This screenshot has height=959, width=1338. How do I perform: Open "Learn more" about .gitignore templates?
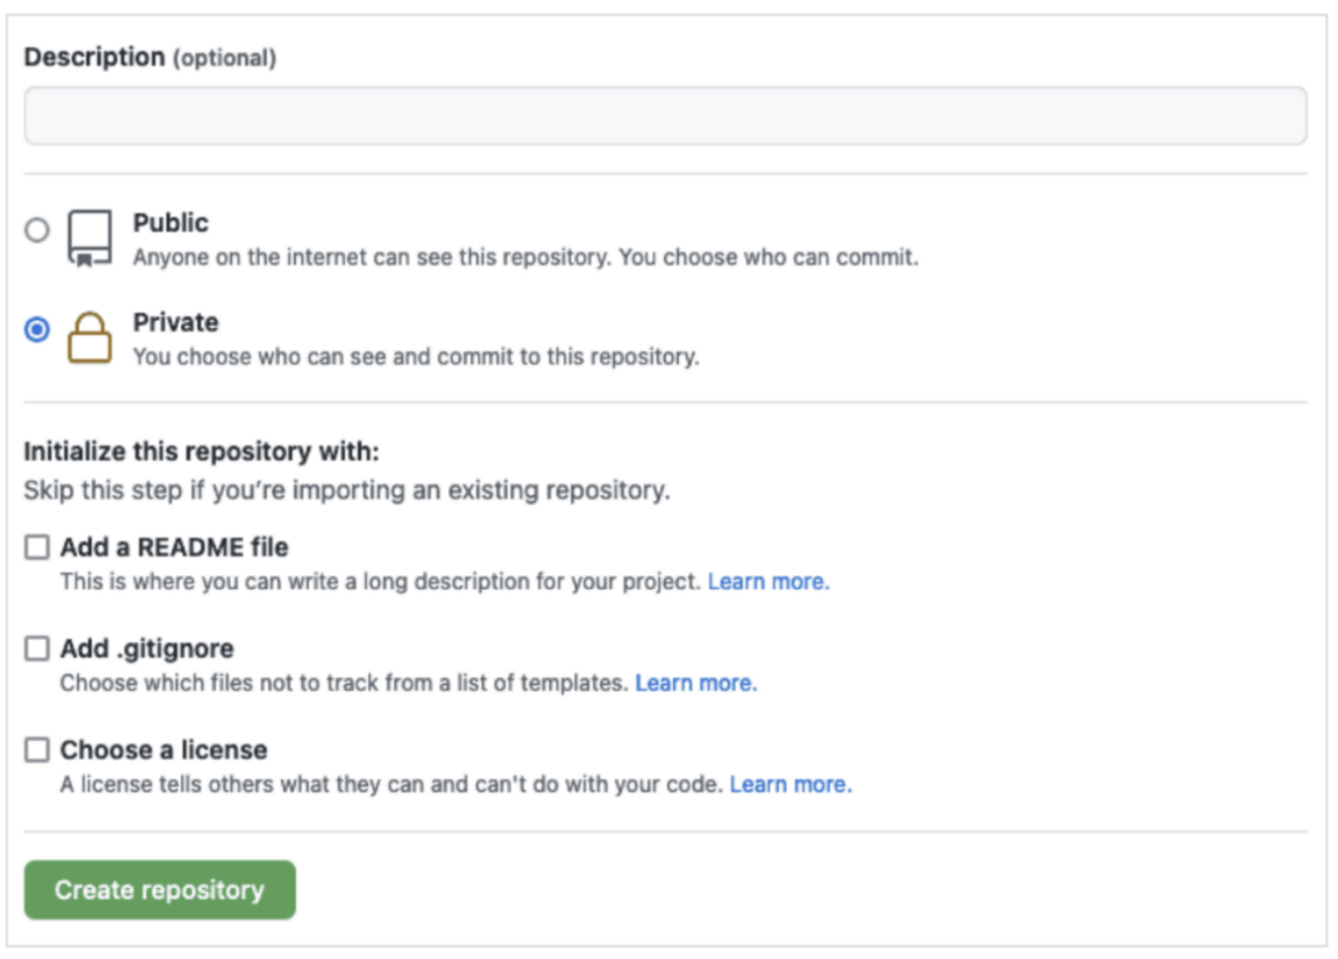coord(696,683)
